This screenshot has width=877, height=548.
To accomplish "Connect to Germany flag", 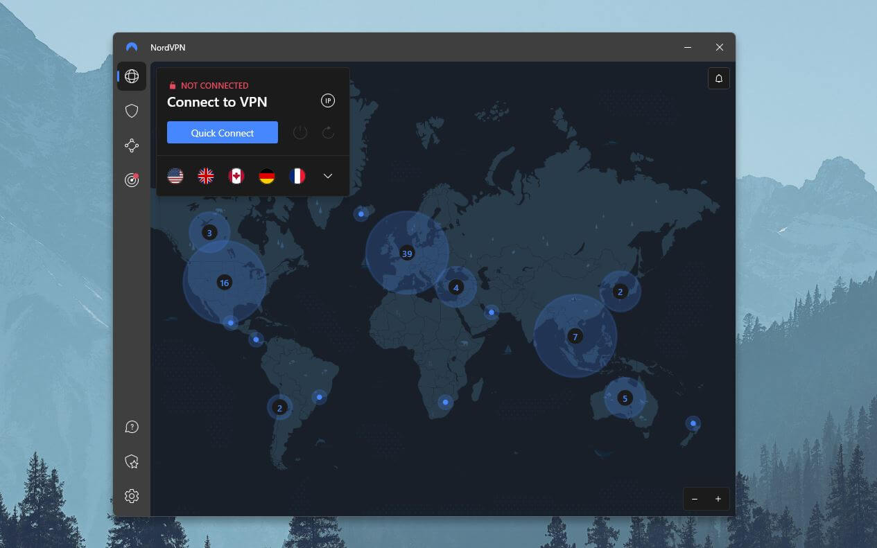I will (x=267, y=176).
